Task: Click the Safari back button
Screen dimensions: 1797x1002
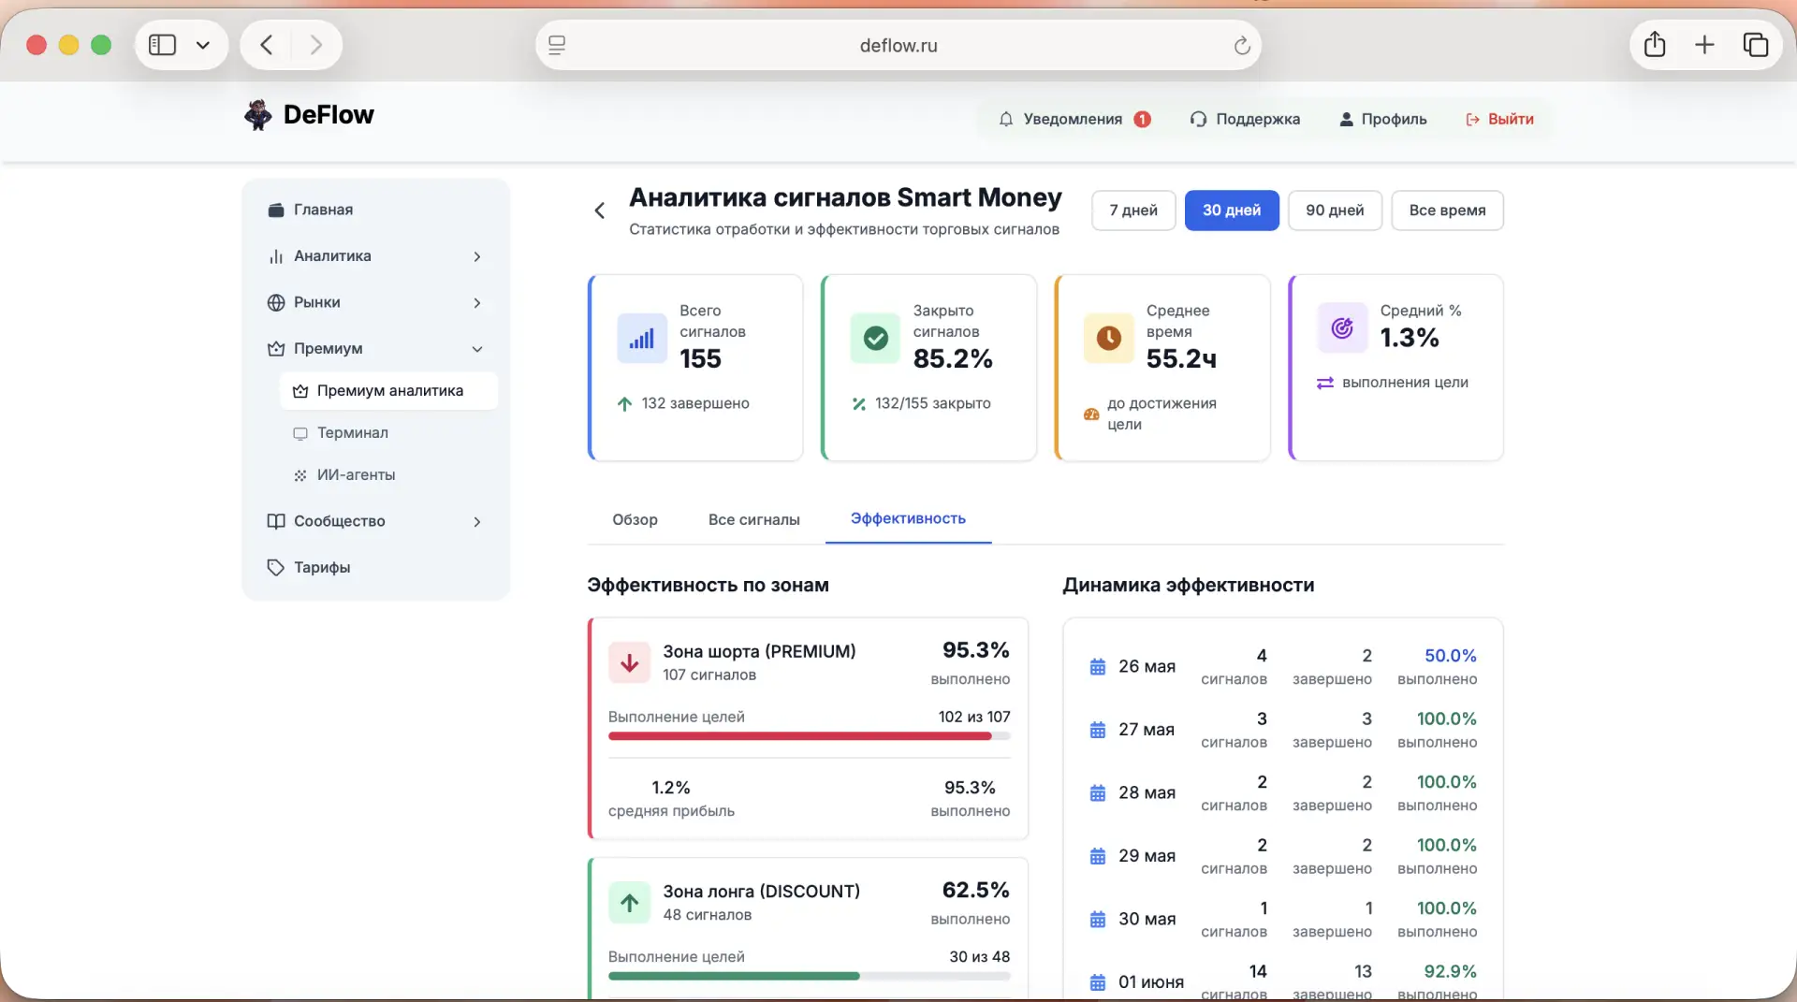Action: coord(266,44)
